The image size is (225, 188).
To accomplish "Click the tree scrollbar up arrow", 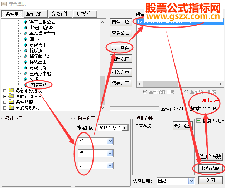I will tap(102, 22).
